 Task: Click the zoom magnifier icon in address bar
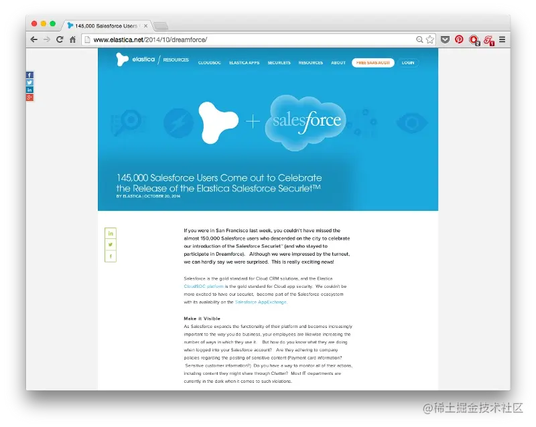click(419, 39)
